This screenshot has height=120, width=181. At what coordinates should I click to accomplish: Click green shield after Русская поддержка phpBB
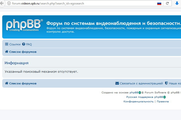click(x=164, y=97)
